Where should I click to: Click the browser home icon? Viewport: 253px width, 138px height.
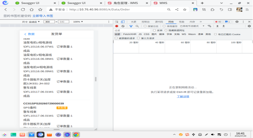click(31, 10)
